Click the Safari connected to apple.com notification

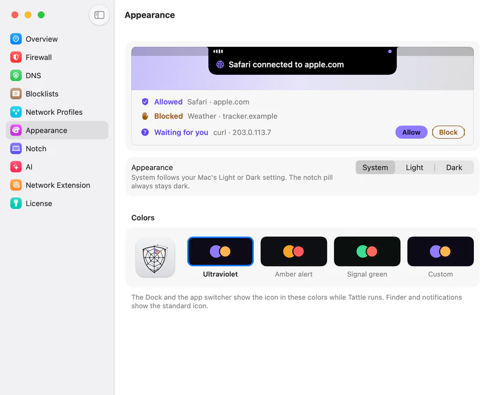[x=303, y=61]
